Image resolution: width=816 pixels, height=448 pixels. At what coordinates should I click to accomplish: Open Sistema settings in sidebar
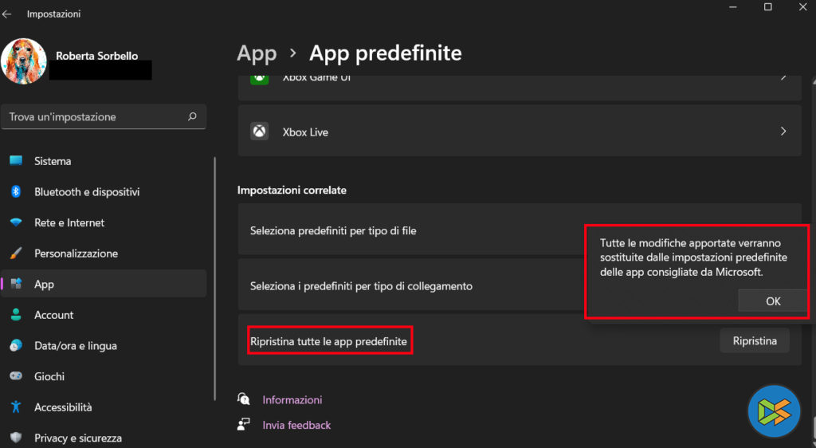pyautogui.click(x=53, y=161)
